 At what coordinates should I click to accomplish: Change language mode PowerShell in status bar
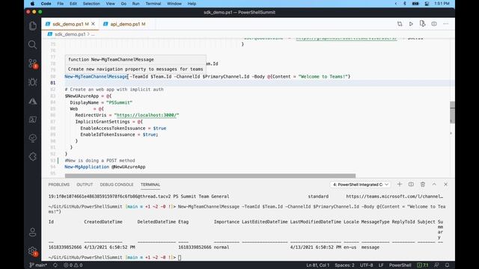(400, 265)
